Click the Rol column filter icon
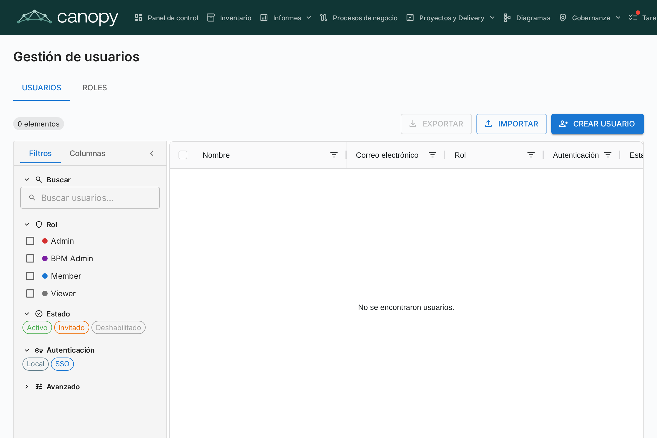 tap(531, 155)
